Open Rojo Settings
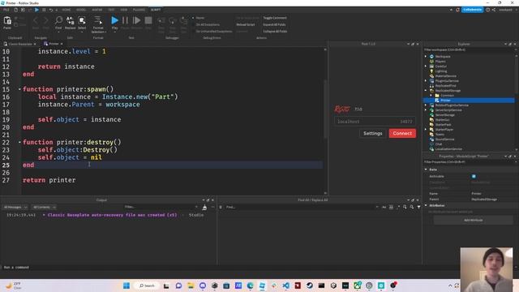The height and width of the screenshot is (292, 519). pos(373,133)
